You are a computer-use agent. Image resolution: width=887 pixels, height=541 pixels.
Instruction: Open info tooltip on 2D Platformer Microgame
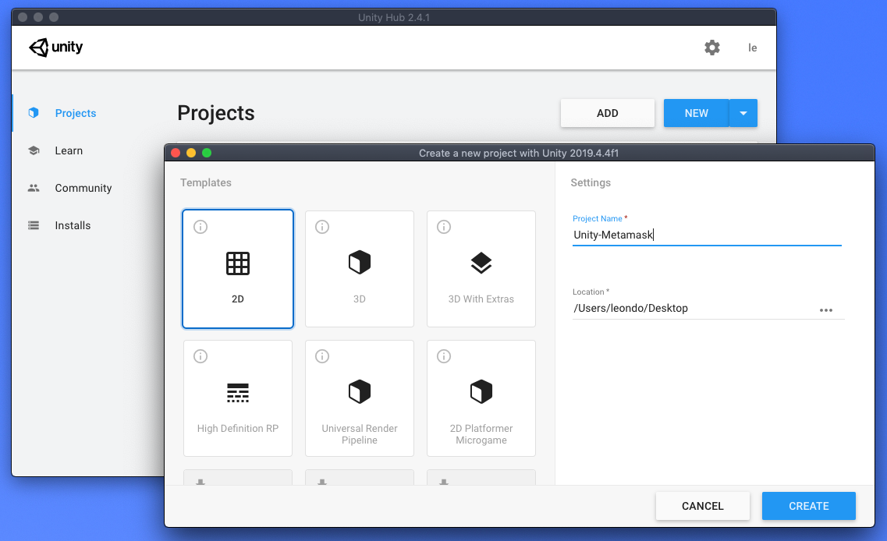pos(444,356)
